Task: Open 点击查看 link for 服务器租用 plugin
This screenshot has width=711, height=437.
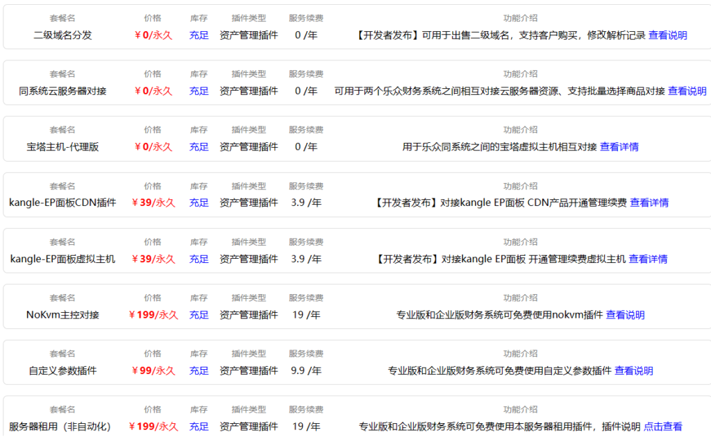Action: [662, 427]
